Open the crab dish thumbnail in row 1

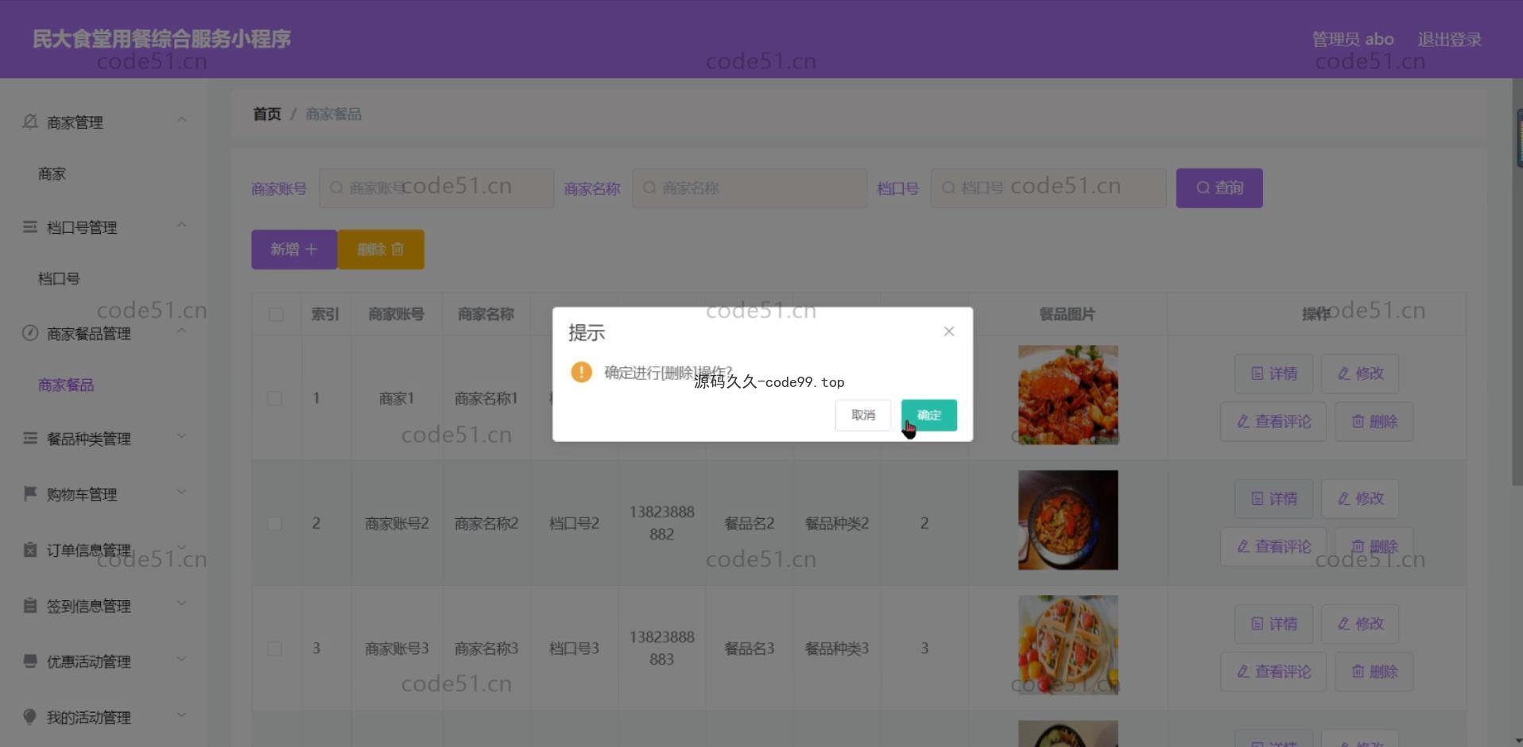[1068, 395]
